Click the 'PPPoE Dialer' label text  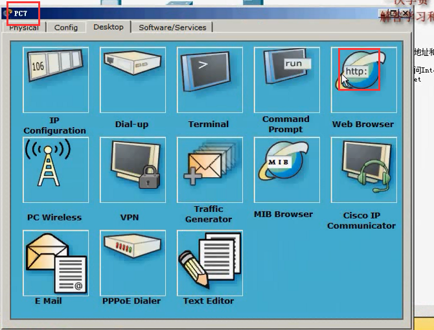[x=131, y=301]
